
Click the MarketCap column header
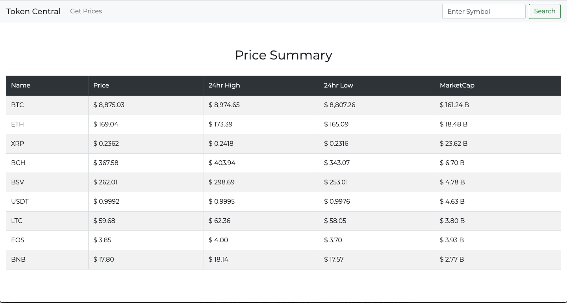click(457, 86)
